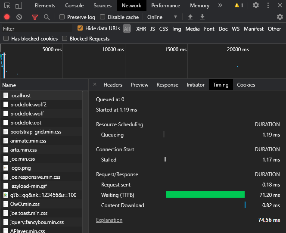The height and width of the screenshot is (233, 286).
Task: Click the inspect element picker icon
Action: click(7, 6)
